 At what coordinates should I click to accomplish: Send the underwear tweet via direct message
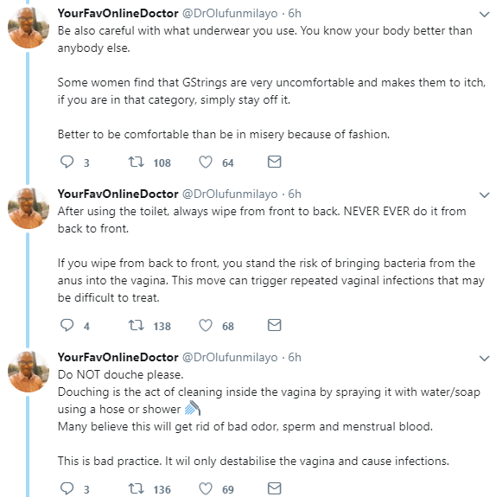tap(275, 162)
